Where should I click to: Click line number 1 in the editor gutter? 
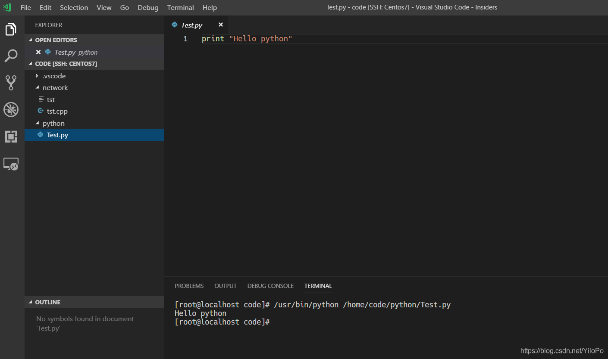185,39
